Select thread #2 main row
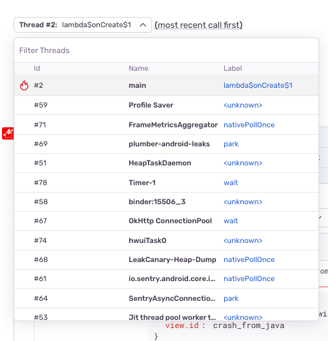Image resolution: width=328 pixels, height=341 pixels. (x=166, y=86)
